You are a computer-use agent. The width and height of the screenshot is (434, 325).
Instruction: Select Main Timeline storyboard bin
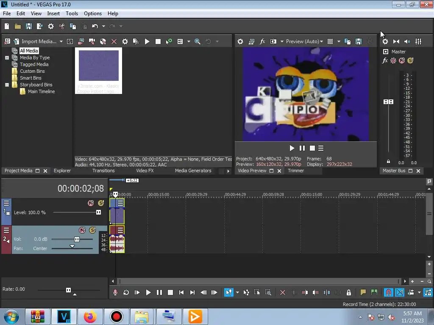(x=41, y=91)
